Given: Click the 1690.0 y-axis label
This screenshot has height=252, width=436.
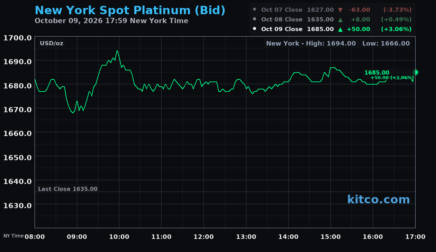Looking at the screenshot, I should [18, 62].
